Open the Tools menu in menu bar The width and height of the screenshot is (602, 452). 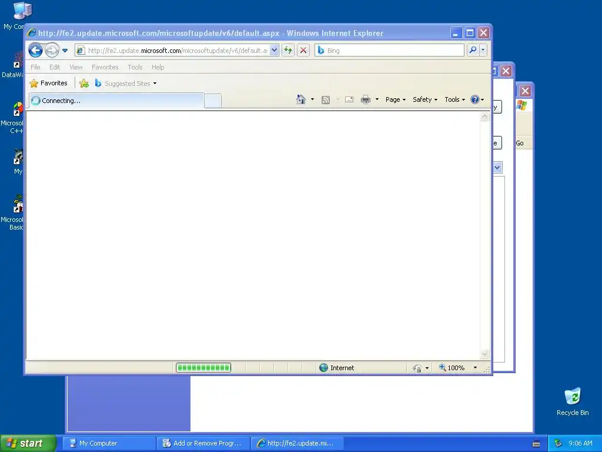[x=135, y=67]
